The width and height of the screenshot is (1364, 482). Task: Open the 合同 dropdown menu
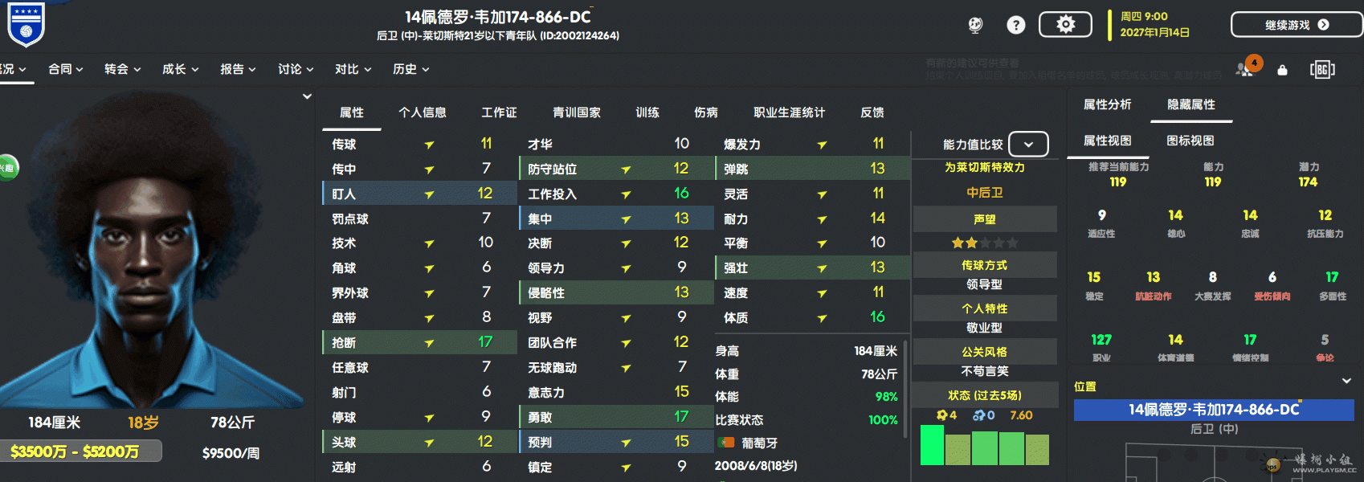click(66, 69)
